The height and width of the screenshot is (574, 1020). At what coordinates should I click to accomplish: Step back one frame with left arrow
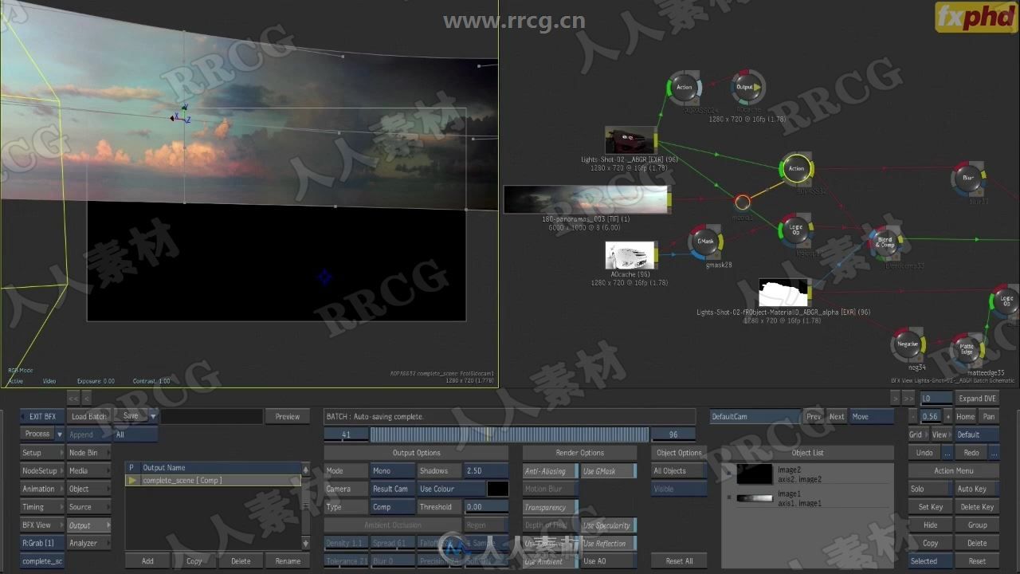[87, 398]
